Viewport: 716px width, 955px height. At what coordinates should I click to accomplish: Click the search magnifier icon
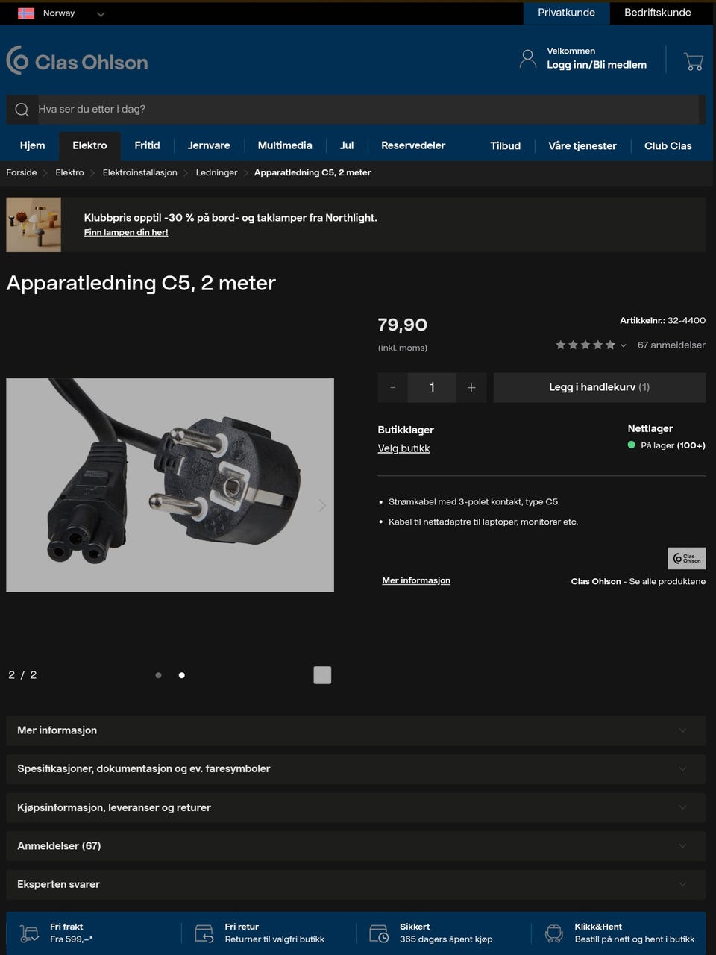[x=22, y=110]
